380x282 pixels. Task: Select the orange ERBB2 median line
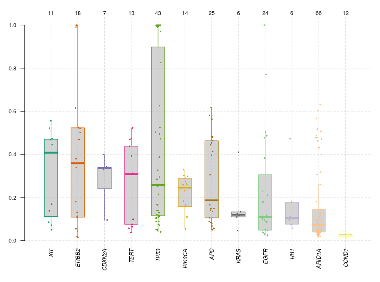point(78,163)
